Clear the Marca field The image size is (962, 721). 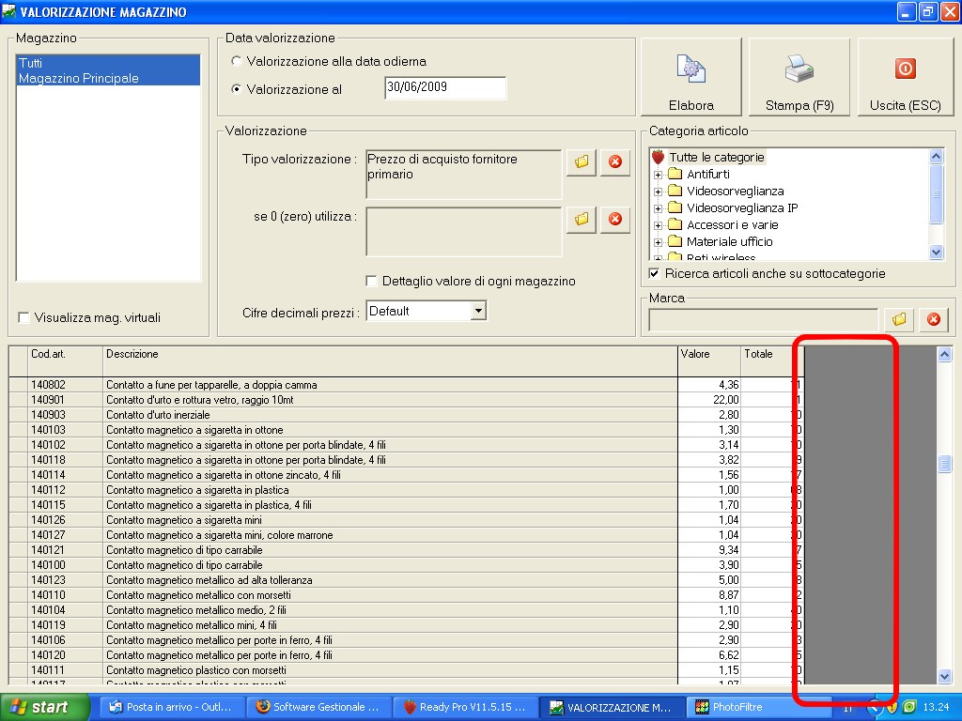click(934, 319)
